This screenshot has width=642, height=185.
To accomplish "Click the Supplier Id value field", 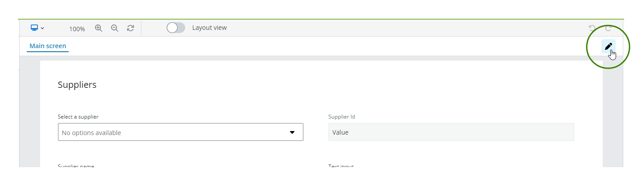I will tap(451, 132).
